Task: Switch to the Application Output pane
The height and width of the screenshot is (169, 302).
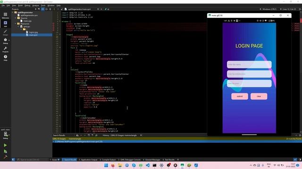Action: point(88,160)
